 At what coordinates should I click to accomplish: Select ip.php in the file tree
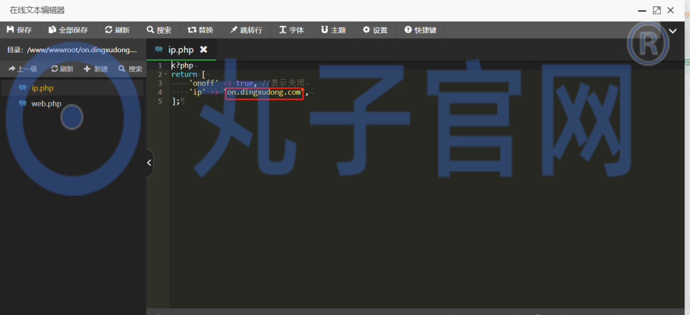pos(42,88)
